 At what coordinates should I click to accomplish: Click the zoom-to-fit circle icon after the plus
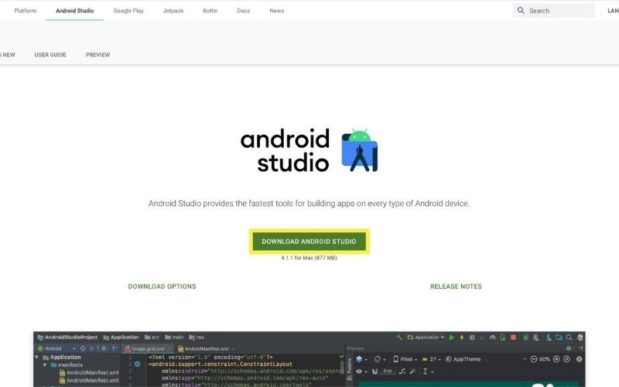566,359
